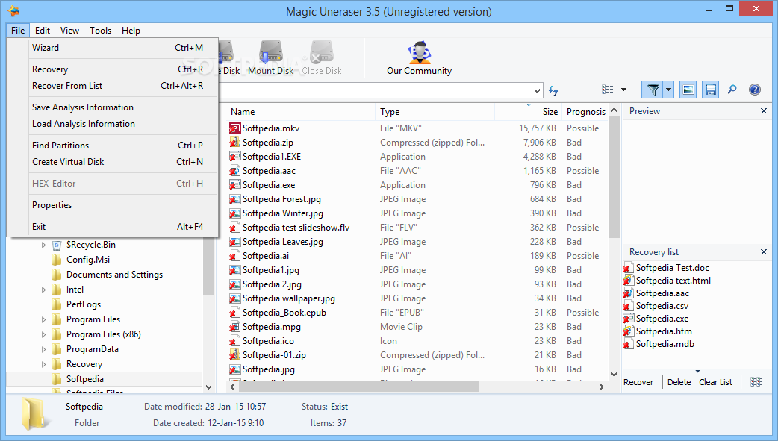Expand the $Recycle.Bin tree node
This screenshot has width=778, height=441.
click(x=43, y=245)
